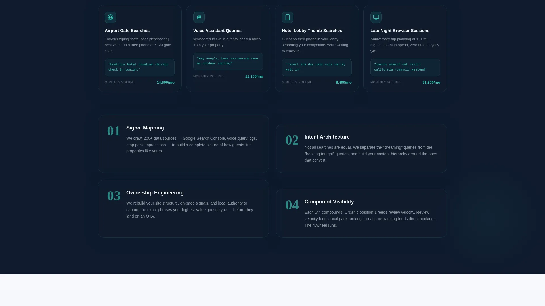Click the 31,200/mo volume value

click(431, 82)
